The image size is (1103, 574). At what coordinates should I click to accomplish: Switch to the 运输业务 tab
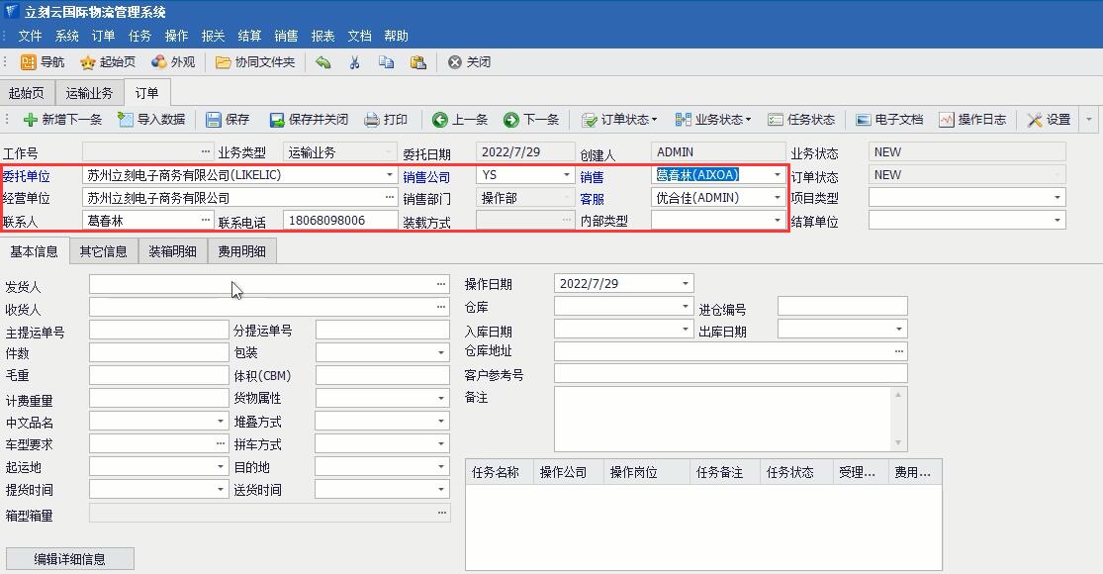point(89,93)
